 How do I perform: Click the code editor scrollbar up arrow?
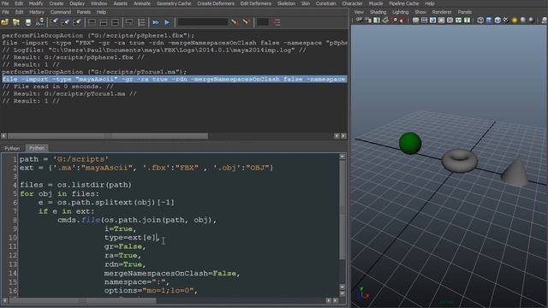(x=342, y=157)
